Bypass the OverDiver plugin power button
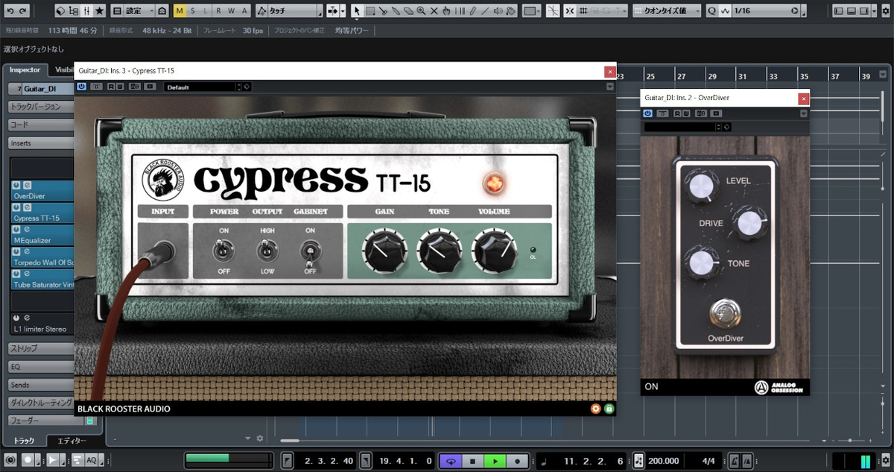Screen dimensions: 894x472 pos(648,113)
